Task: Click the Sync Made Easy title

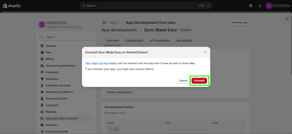Action: [161, 30]
